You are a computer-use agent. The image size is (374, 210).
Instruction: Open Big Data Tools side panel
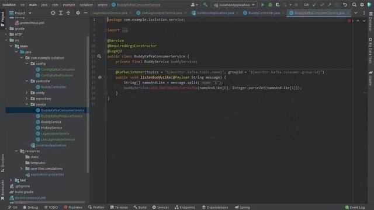[370, 51]
